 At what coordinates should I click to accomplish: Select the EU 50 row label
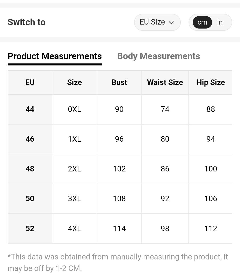click(30, 198)
